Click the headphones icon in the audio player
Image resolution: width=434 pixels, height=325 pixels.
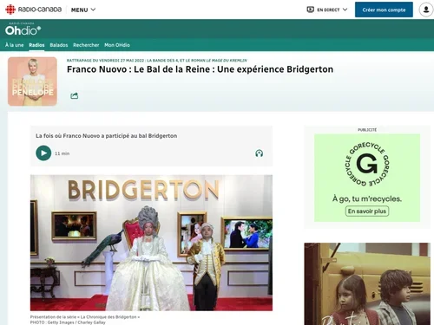[260, 153]
